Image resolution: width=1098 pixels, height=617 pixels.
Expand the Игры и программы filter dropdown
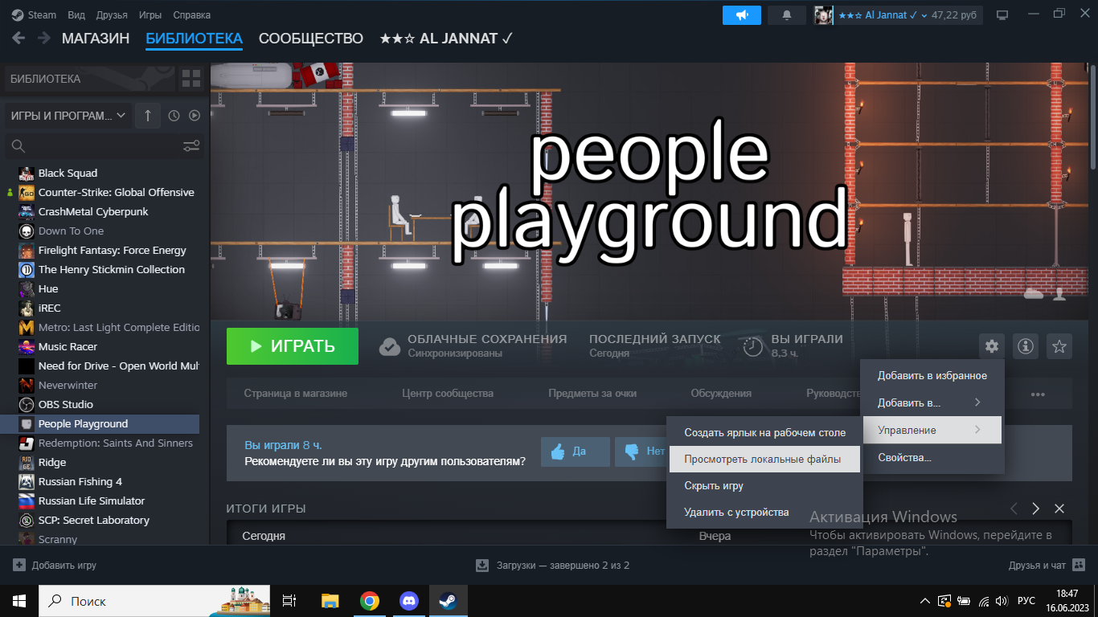tap(68, 116)
